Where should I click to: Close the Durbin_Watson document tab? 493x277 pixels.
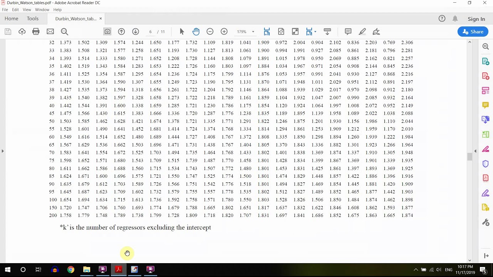tap(101, 18)
